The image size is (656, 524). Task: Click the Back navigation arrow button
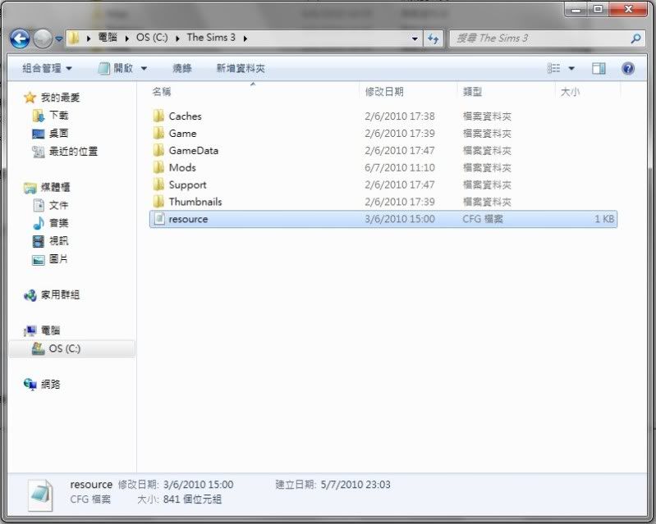tap(21, 38)
